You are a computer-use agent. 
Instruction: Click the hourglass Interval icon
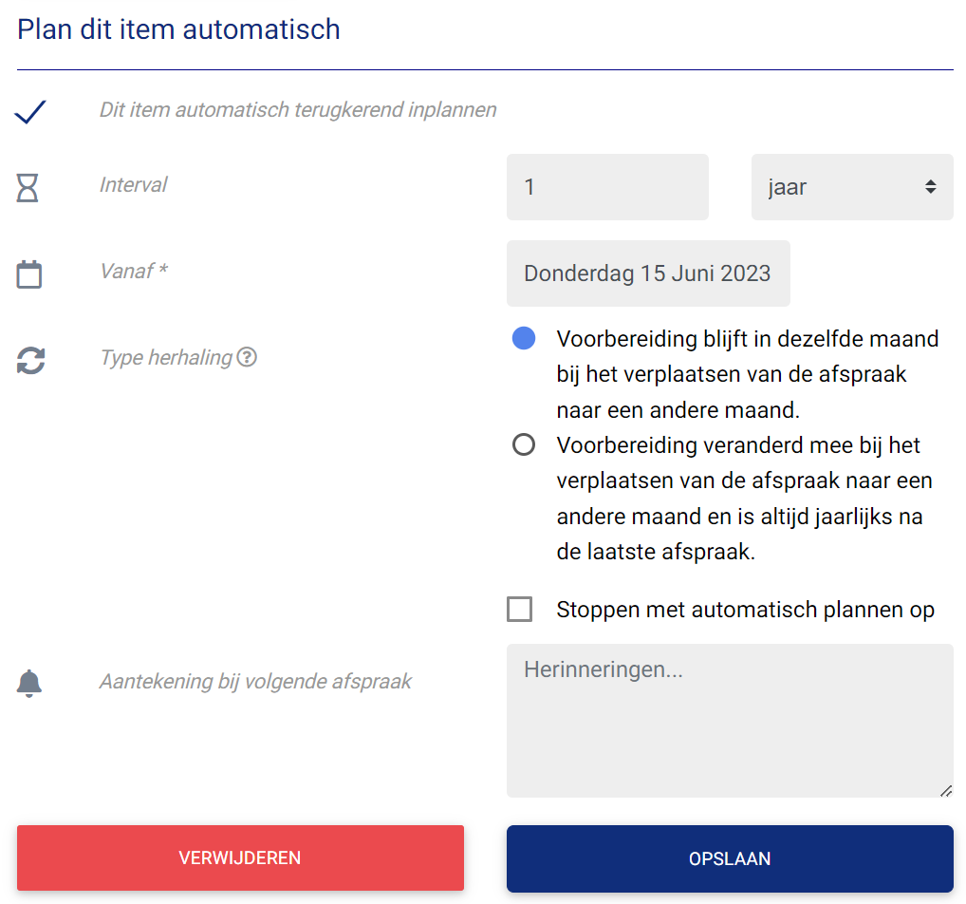(28, 187)
